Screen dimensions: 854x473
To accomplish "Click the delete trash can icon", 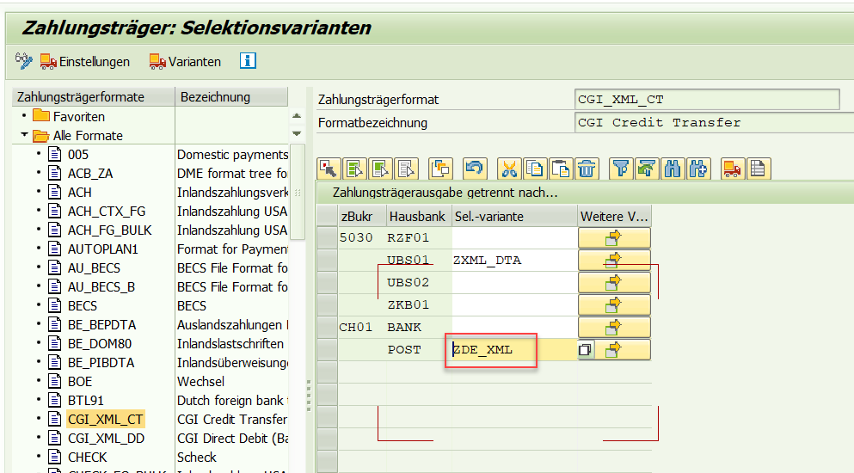I will click(x=586, y=169).
